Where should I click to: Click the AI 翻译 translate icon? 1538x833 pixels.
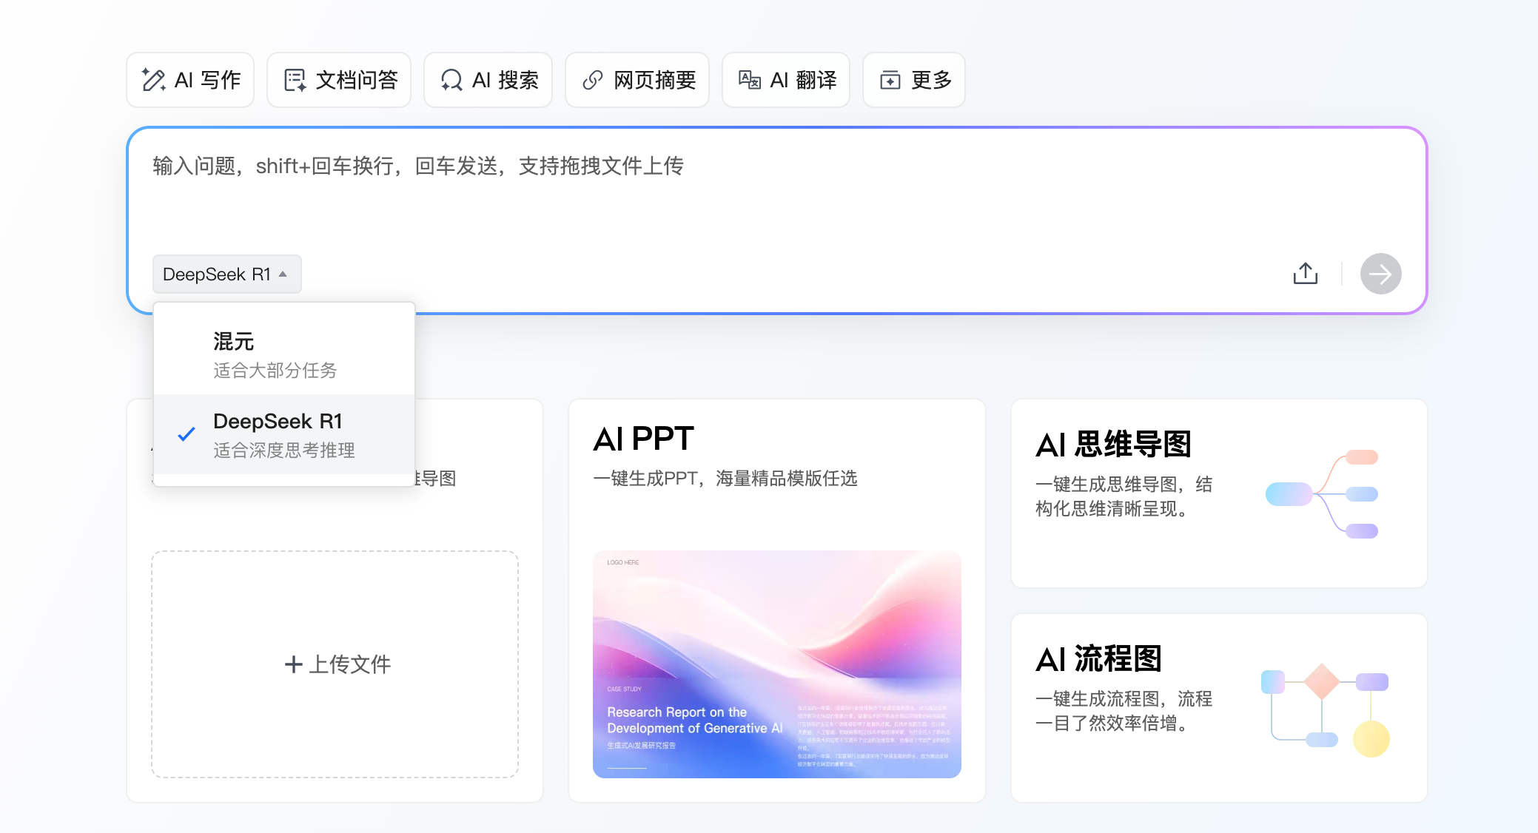[749, 80]
